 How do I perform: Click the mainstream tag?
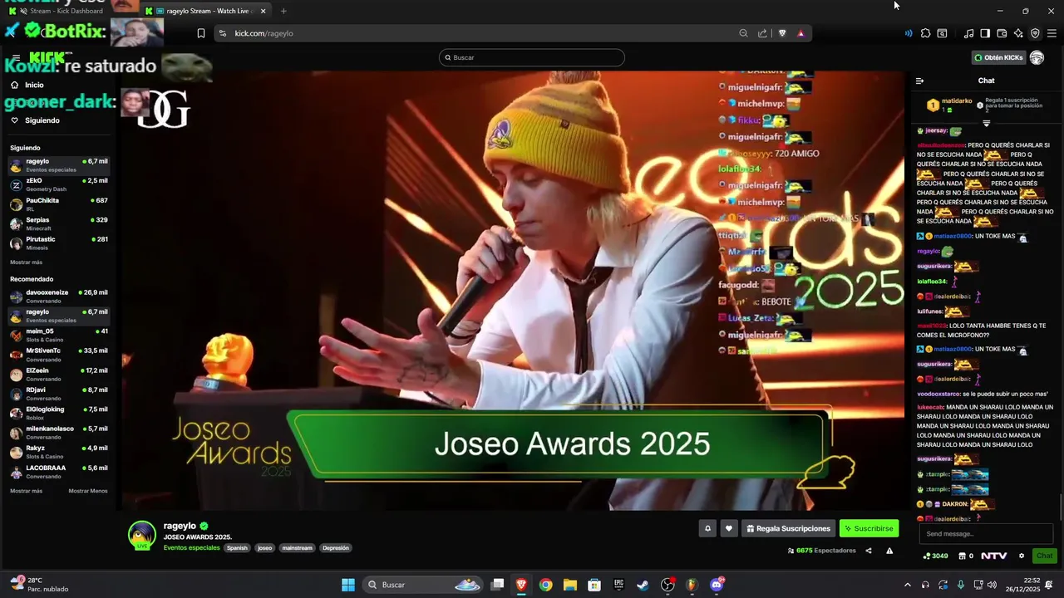[297, 548]
